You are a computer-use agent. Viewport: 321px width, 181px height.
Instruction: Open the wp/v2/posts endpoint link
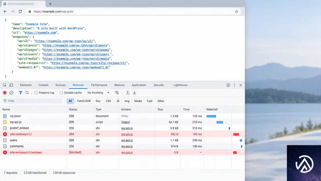pos(76,46)
